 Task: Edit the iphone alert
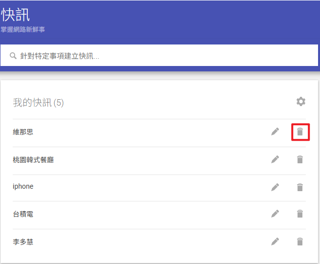coord(276,187)
